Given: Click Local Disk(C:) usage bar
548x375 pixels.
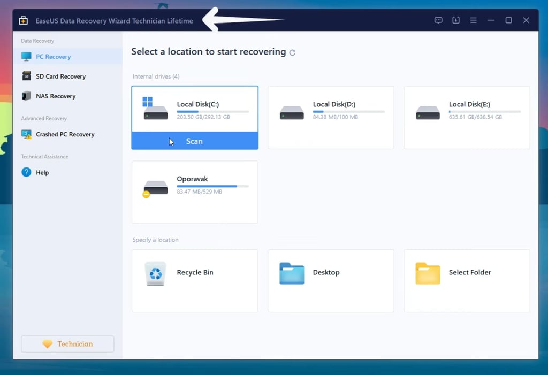Looking at the screenshot, I should 212,111.
